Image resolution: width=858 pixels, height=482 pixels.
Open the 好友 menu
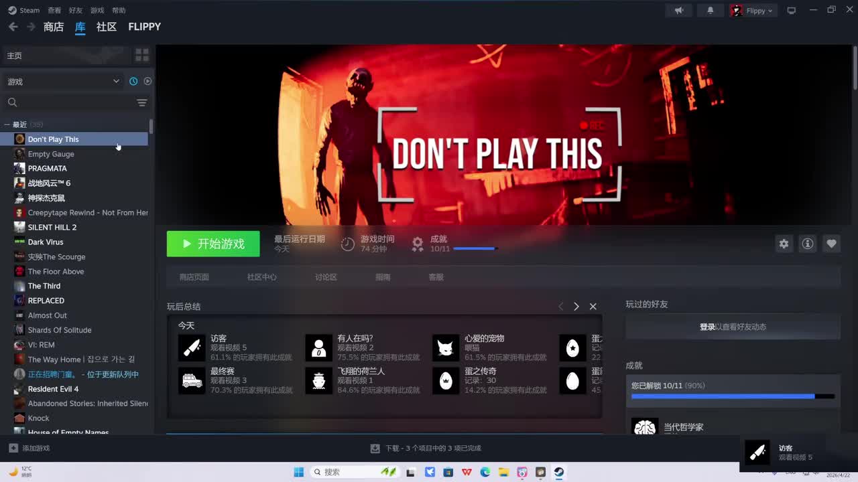coord(76,10)
